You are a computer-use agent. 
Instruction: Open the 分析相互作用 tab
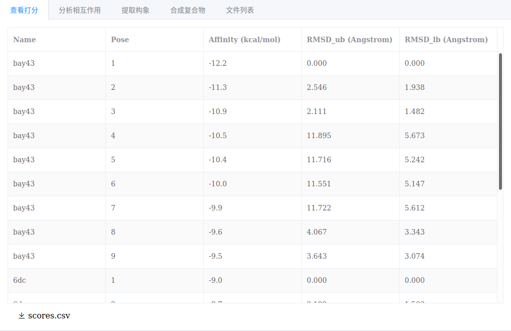pos(79,10)
